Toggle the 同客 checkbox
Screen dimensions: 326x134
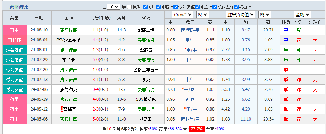[129, 7]
